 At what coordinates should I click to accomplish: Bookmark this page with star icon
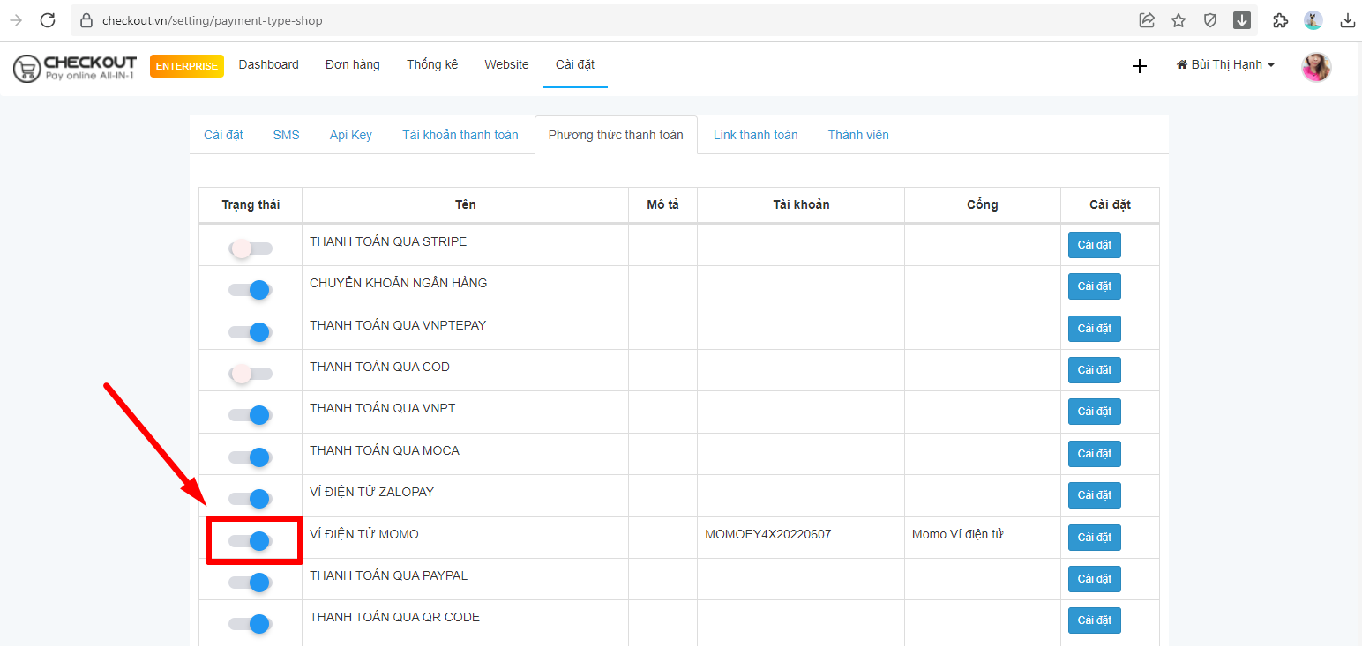(x=1179, y=20)
